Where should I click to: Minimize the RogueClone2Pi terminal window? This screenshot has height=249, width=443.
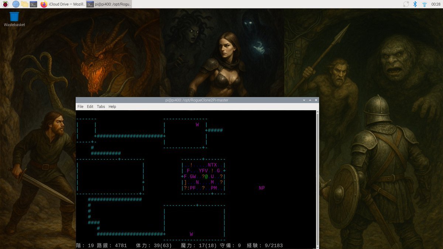coord(304,100)
